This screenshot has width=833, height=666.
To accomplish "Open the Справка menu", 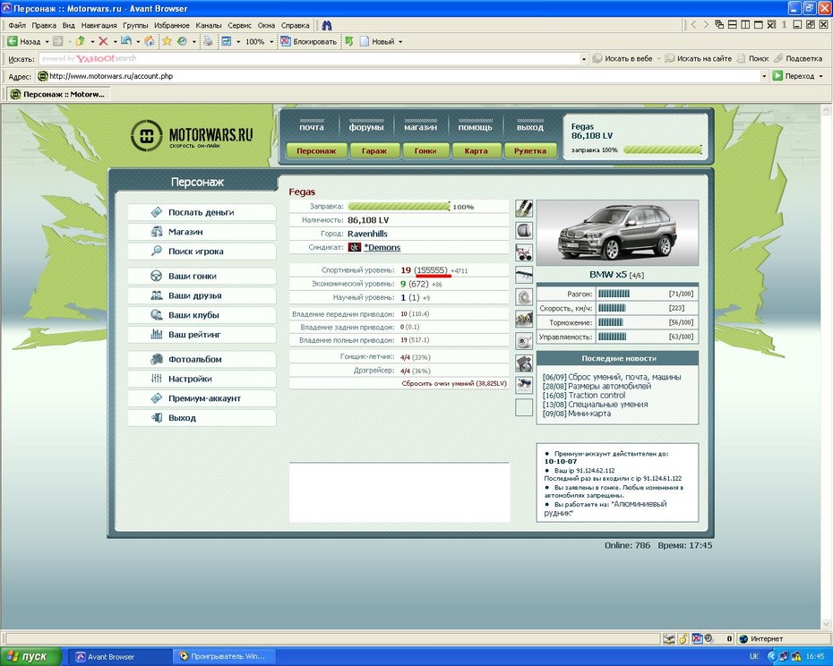I will [295, 25].
